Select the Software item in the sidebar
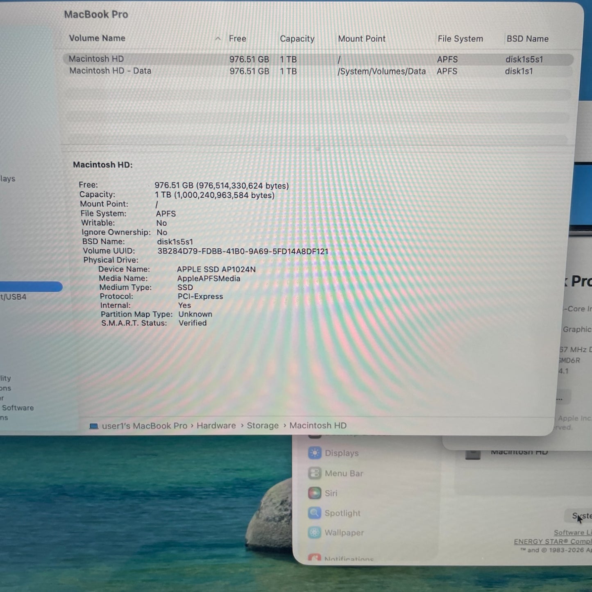 pyautogui.click(x=18, y=408)
